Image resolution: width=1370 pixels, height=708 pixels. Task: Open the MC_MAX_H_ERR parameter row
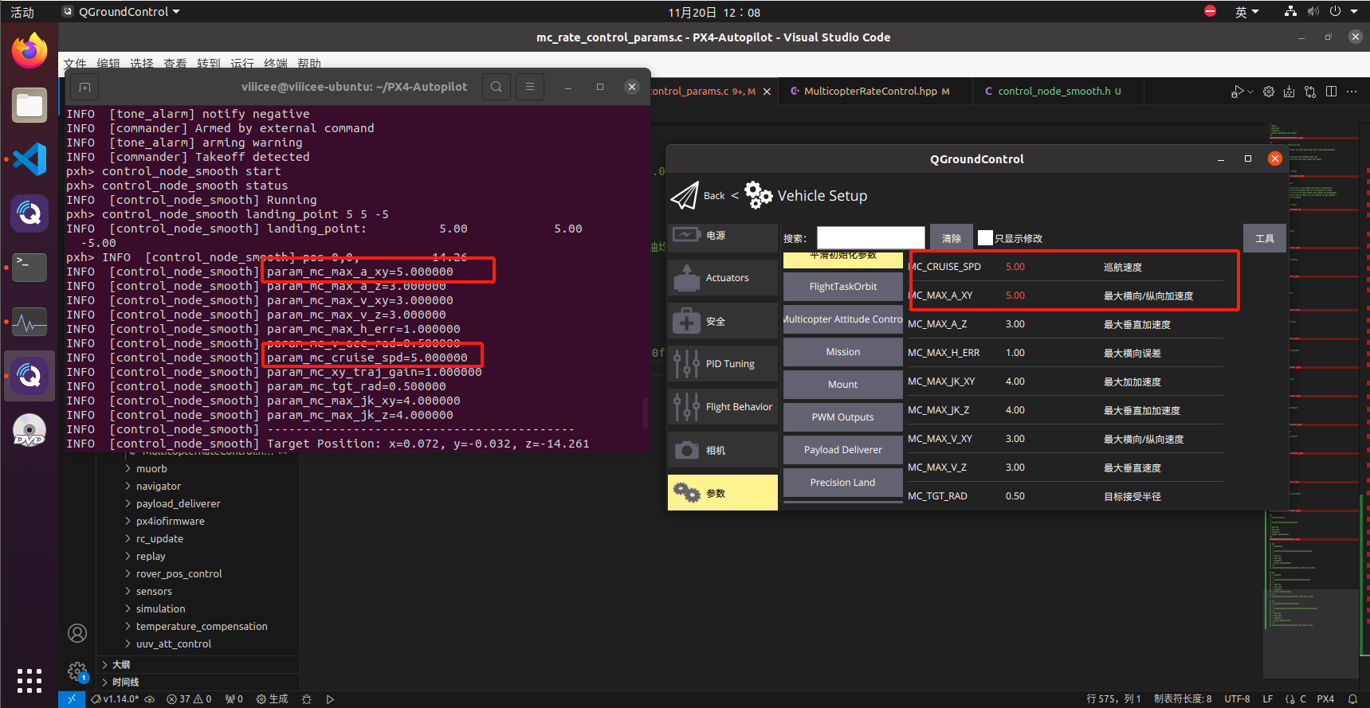pyautogui.click(x=1065, y=353)
